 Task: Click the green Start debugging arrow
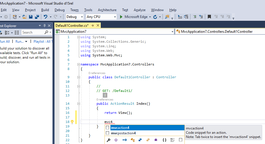pos(121,17)
